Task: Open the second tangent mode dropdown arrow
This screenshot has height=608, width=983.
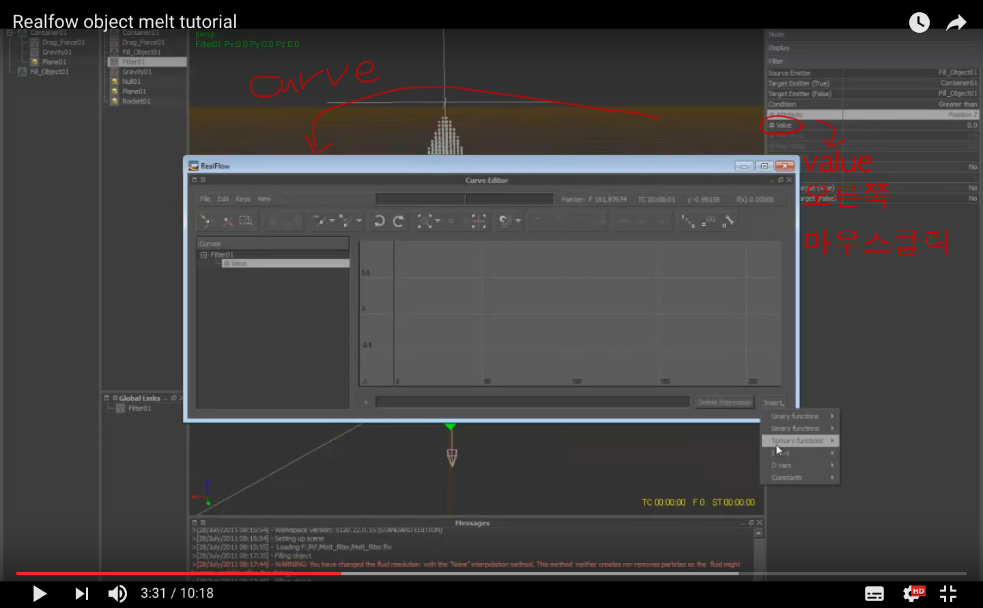Action: tap(359, 221)
